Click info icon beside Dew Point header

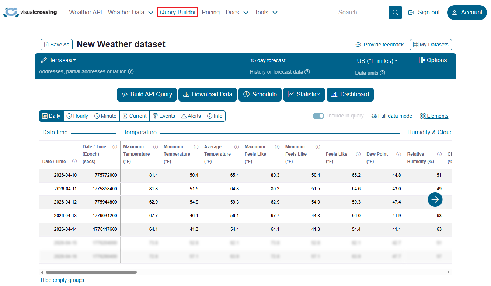(398, 154)
